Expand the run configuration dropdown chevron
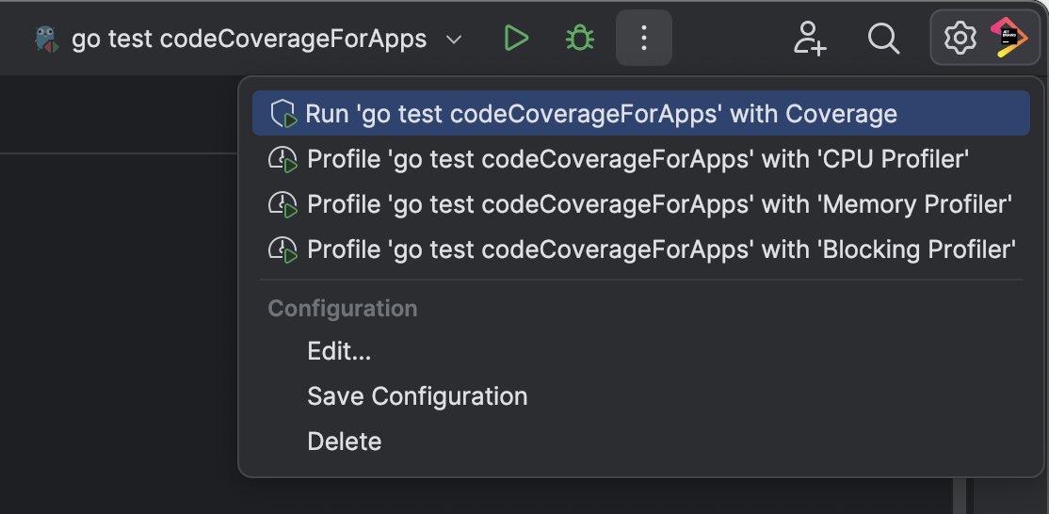Image resolution: width=1049 pixels, height=514 pixels. 454,40
